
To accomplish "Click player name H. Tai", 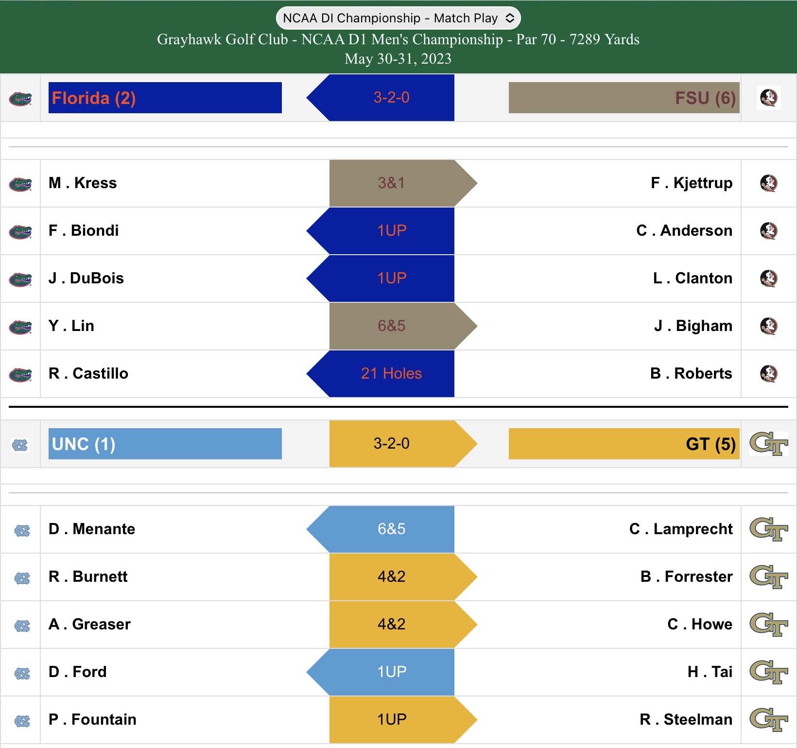I will 710,672.
